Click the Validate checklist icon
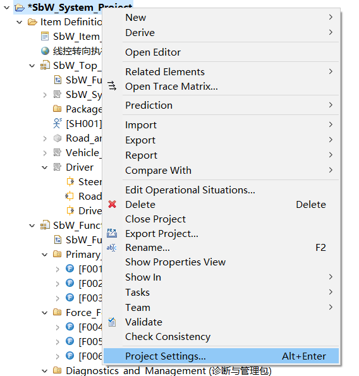Screen dimensions: 359x376 [112, 322]
